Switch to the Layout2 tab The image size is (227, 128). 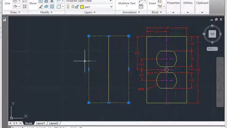[x=54, y=123]
